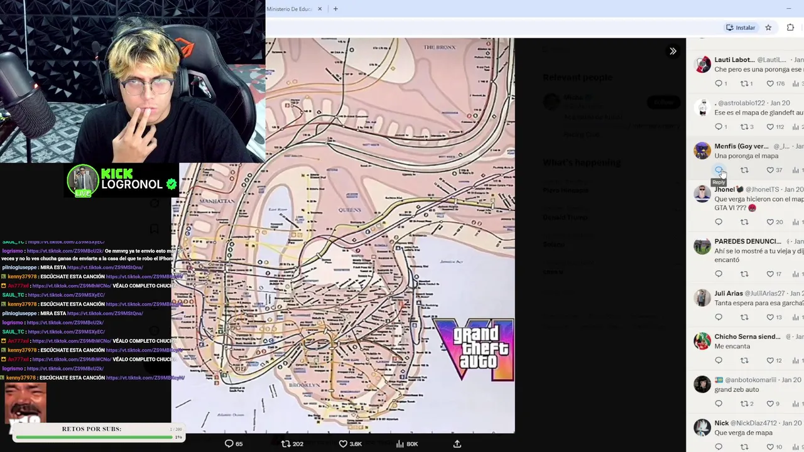Open PAREDES DENUNCI profile avatar
This screenshot has height=452, width=804.
[702, 245]
